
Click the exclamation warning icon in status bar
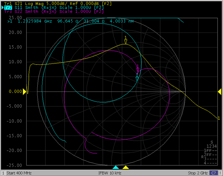[x=219, y=173]
